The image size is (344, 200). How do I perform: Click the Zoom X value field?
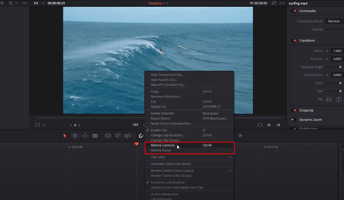(337, 51)
